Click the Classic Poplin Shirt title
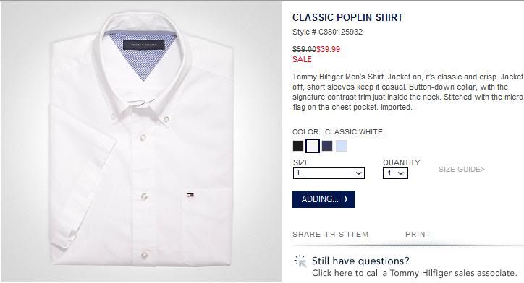This screenshot has width=524, height=283. coord(347,17)
